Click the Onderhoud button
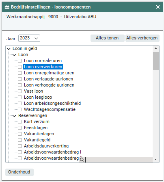The height and width of the screenshot is (182, 164). point(19,172)
